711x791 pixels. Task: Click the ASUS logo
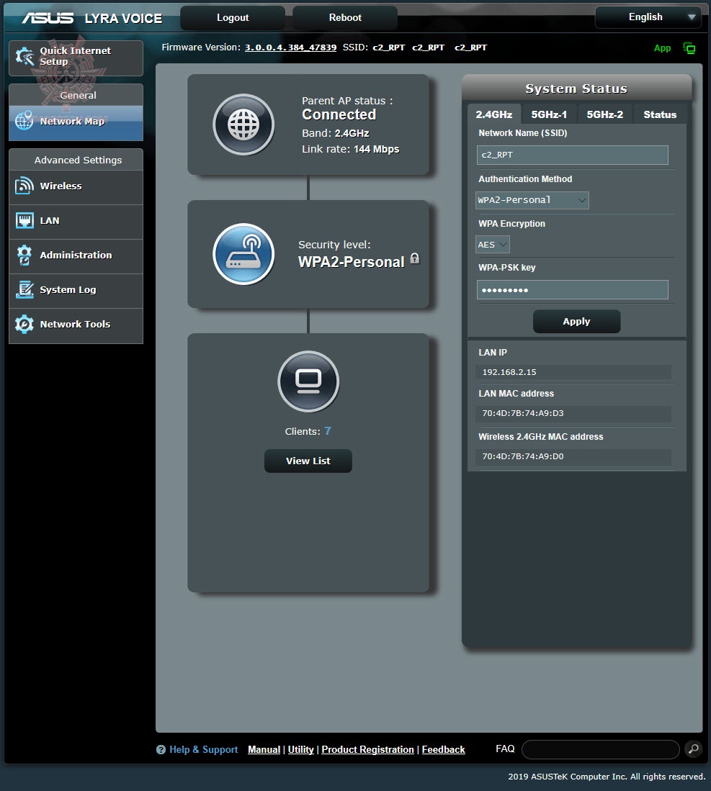click(48, 18)
